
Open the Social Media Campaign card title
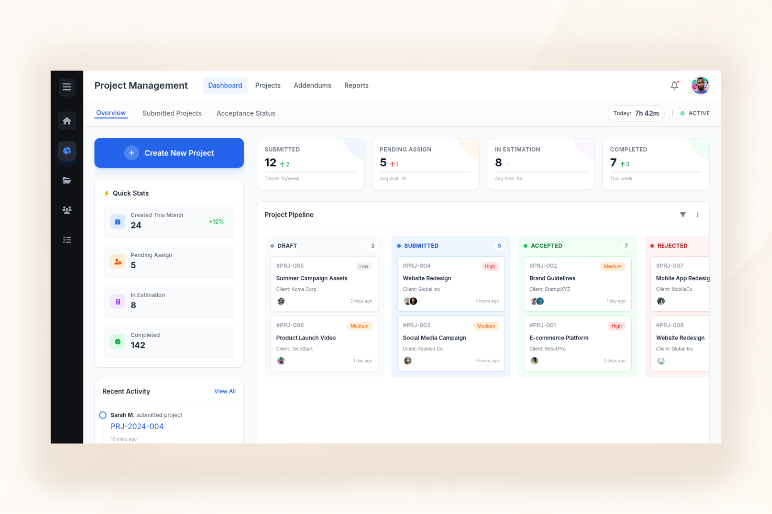(434, 338)
